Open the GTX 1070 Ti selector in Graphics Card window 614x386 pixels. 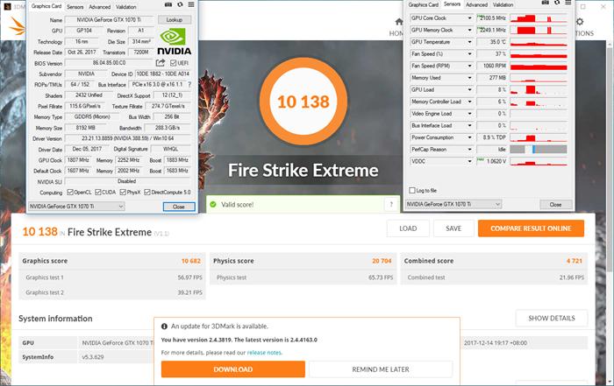[77, 207]
